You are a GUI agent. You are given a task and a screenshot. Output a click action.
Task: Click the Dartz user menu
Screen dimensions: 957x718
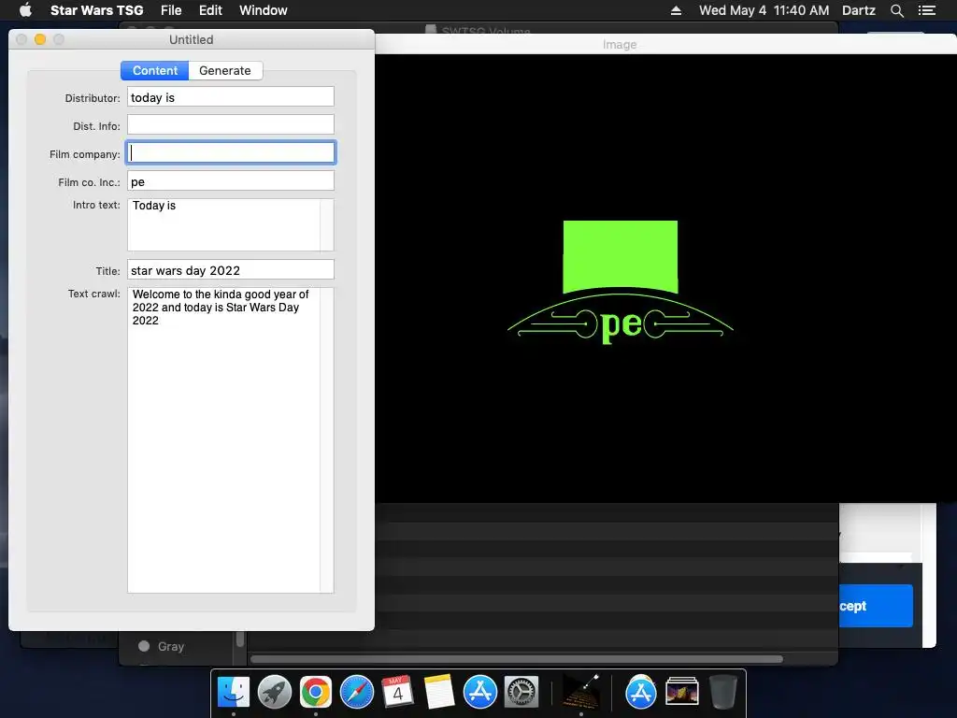pyautogui.click(x=858, y=10)
